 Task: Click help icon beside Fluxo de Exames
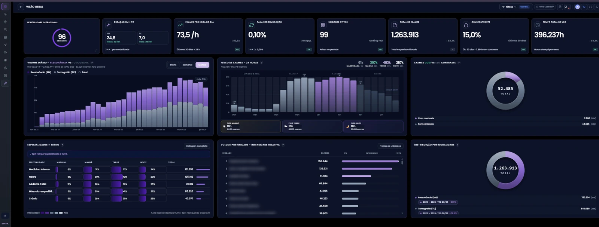click(x=262, y=63)
